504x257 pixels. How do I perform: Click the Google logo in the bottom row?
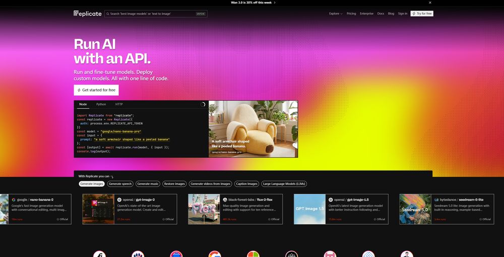(x=215, y=254)
